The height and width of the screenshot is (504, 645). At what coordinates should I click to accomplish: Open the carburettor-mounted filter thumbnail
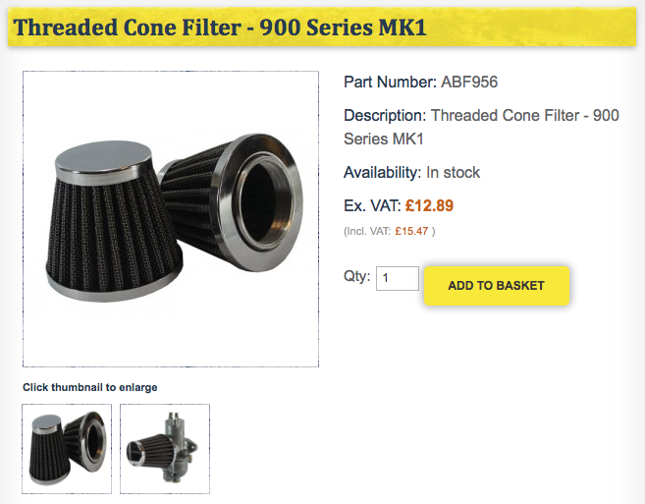(165, 448)
